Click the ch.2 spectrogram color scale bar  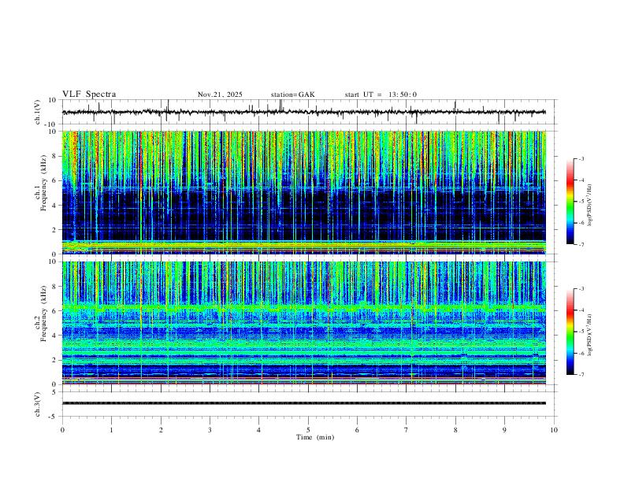click(x=570, y=332)
